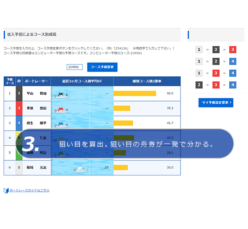Click the black boat icon for 平山 智加
248x229 pixels.
[x=61, y=95]
